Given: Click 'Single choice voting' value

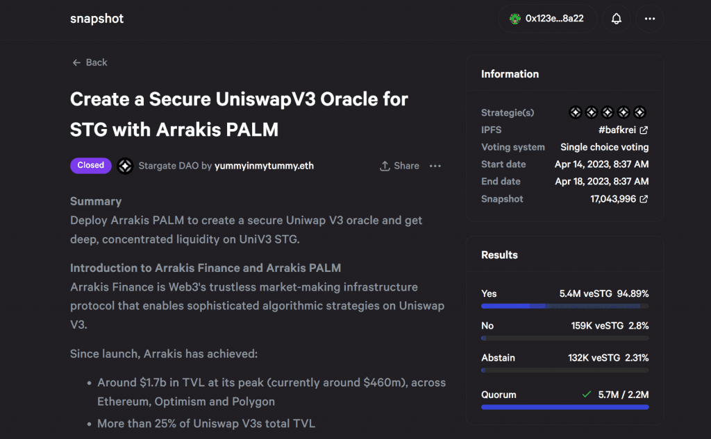Looking at the screenshot, I should coord(605,147).
